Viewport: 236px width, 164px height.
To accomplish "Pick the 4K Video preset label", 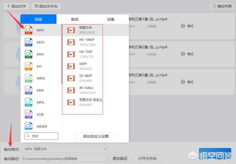I will (86, 88).
